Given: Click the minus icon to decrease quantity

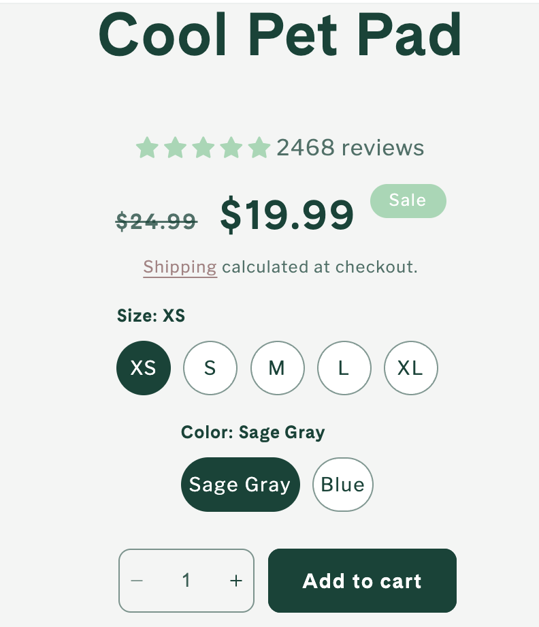Looking at the screenshot, I should click(x=137, y=581).
